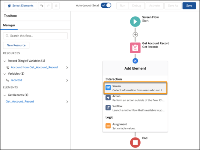Collapse the Variables (1) section
Screen dimensions: 200x150
coord(5,74)
